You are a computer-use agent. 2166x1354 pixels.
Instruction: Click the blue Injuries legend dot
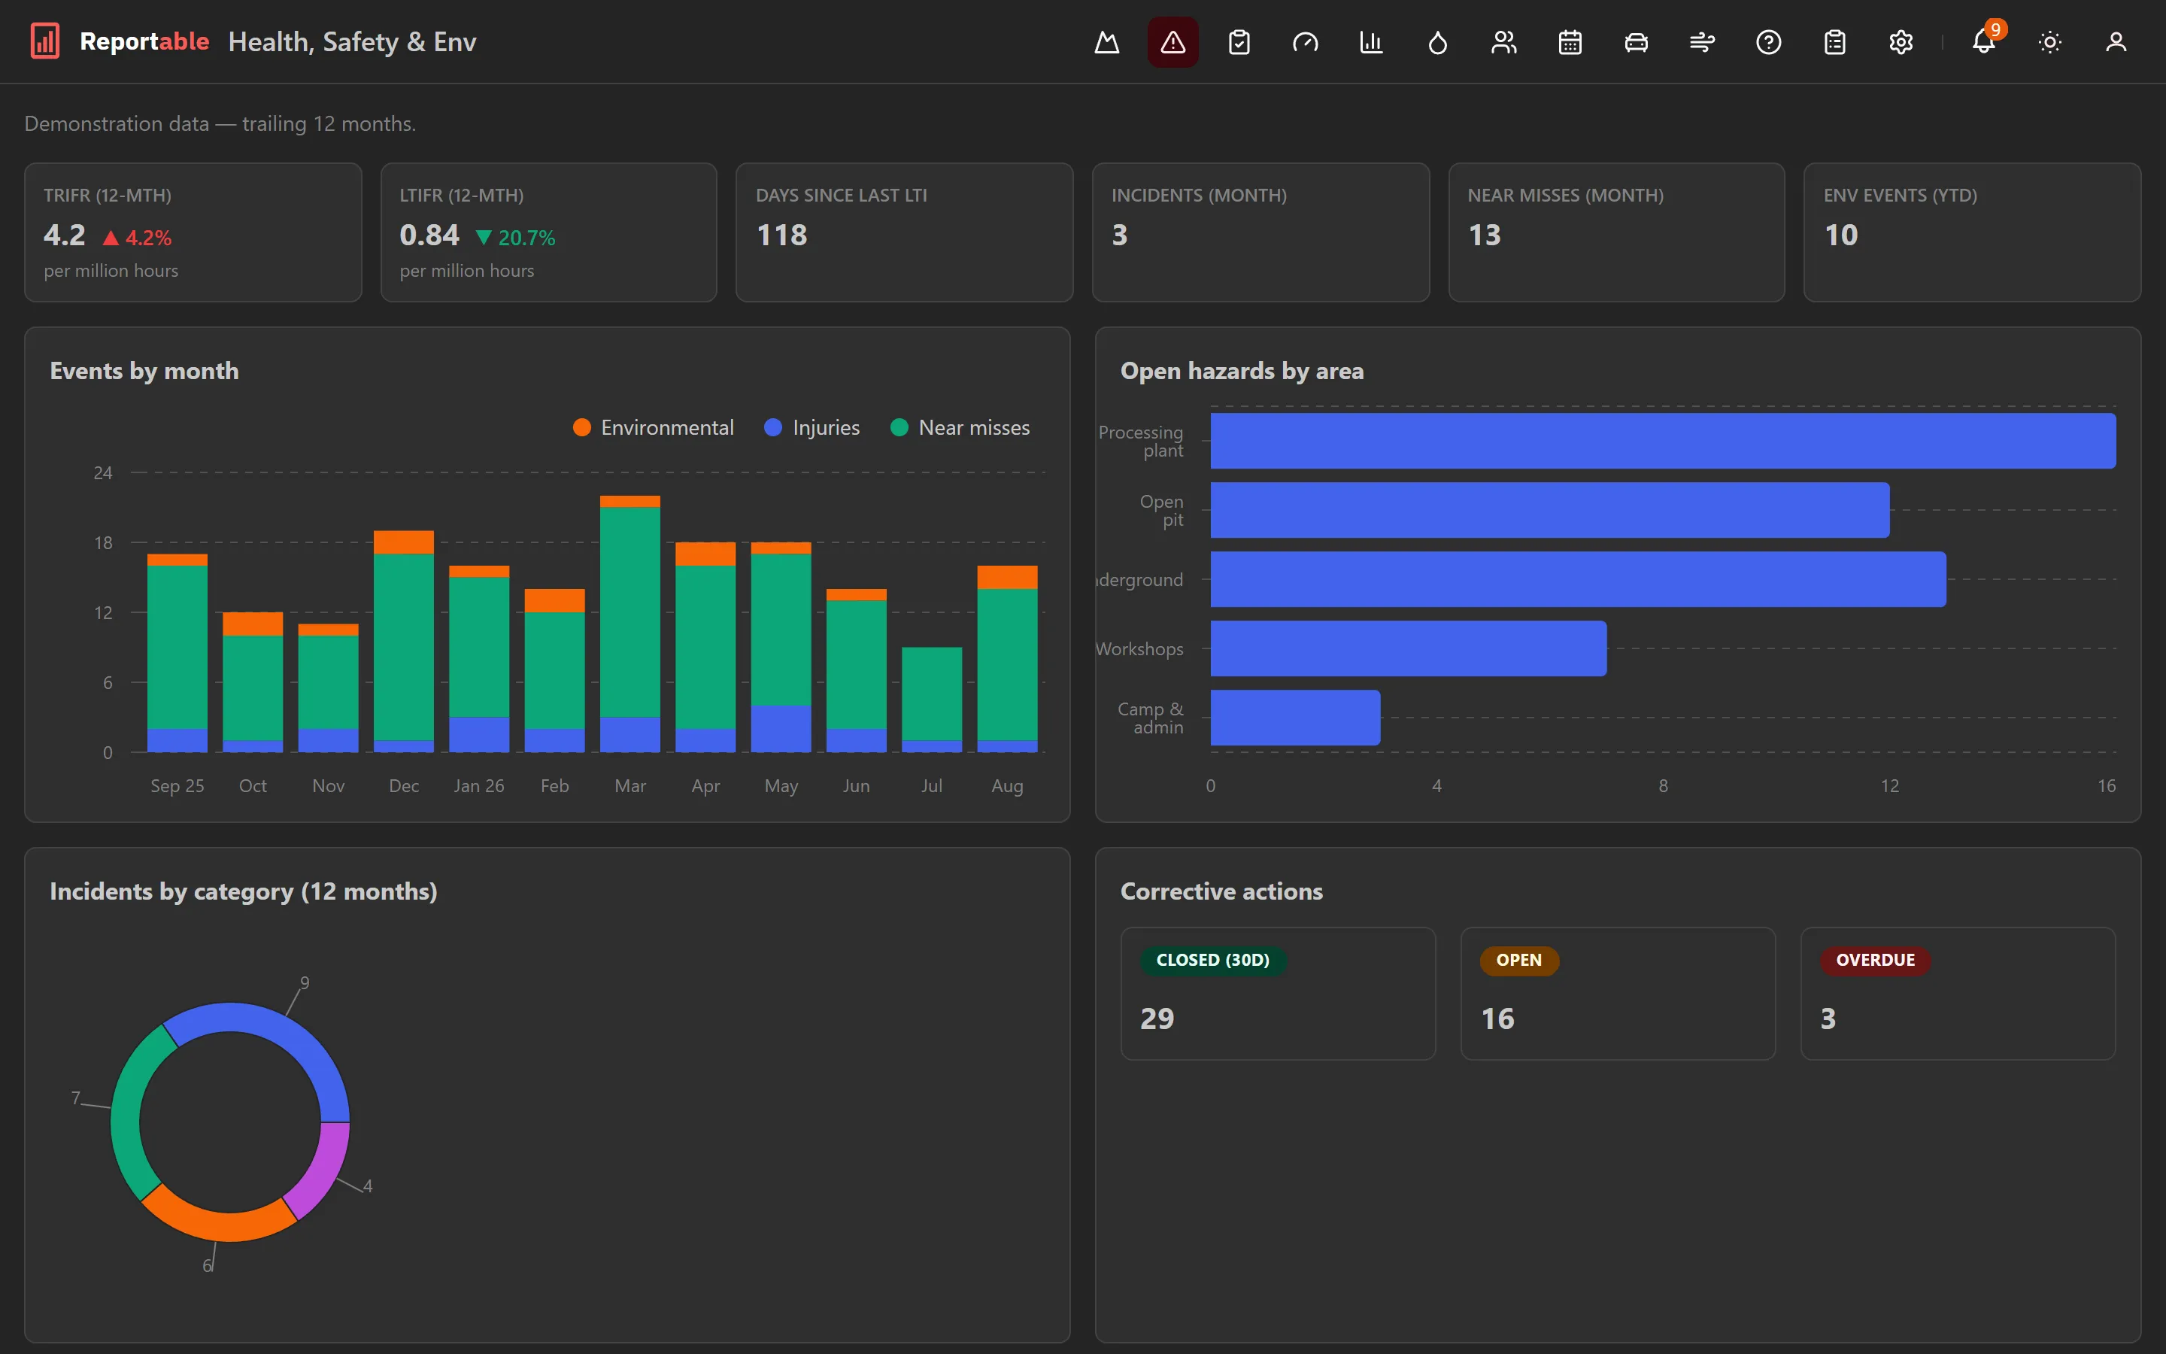click(x=773, y=428)
